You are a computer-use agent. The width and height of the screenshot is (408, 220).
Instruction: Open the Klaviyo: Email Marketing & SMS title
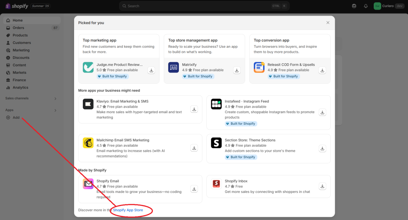pyautogui.click(x=123, y=101)
